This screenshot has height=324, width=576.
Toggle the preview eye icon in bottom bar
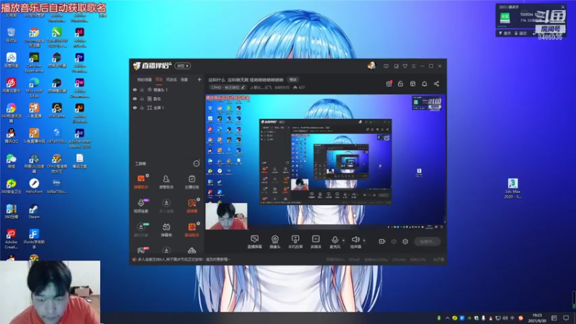click(394, 241)
